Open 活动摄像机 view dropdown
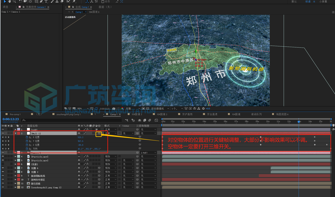The image size is (335, 197). (160, 108)
